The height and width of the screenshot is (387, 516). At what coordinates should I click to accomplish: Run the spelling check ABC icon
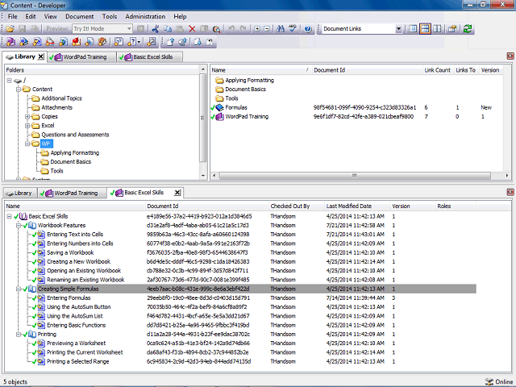[x=293, y=29]
